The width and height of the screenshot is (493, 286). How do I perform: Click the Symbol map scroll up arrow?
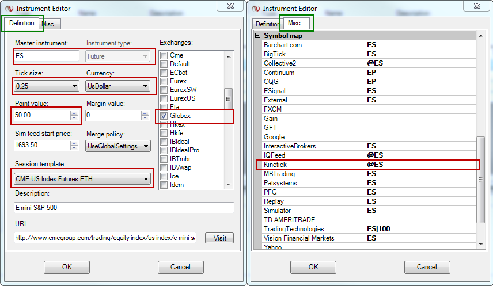[481, 36]
